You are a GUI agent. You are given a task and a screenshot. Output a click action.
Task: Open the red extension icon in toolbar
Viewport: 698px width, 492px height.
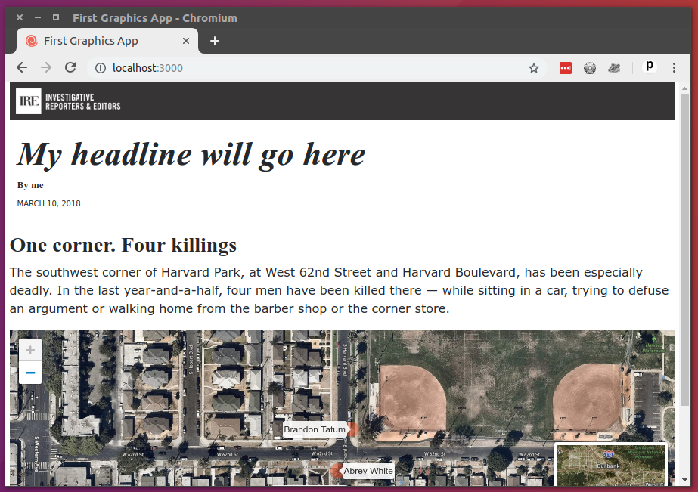pyautogui.click(x=566, y=68)
